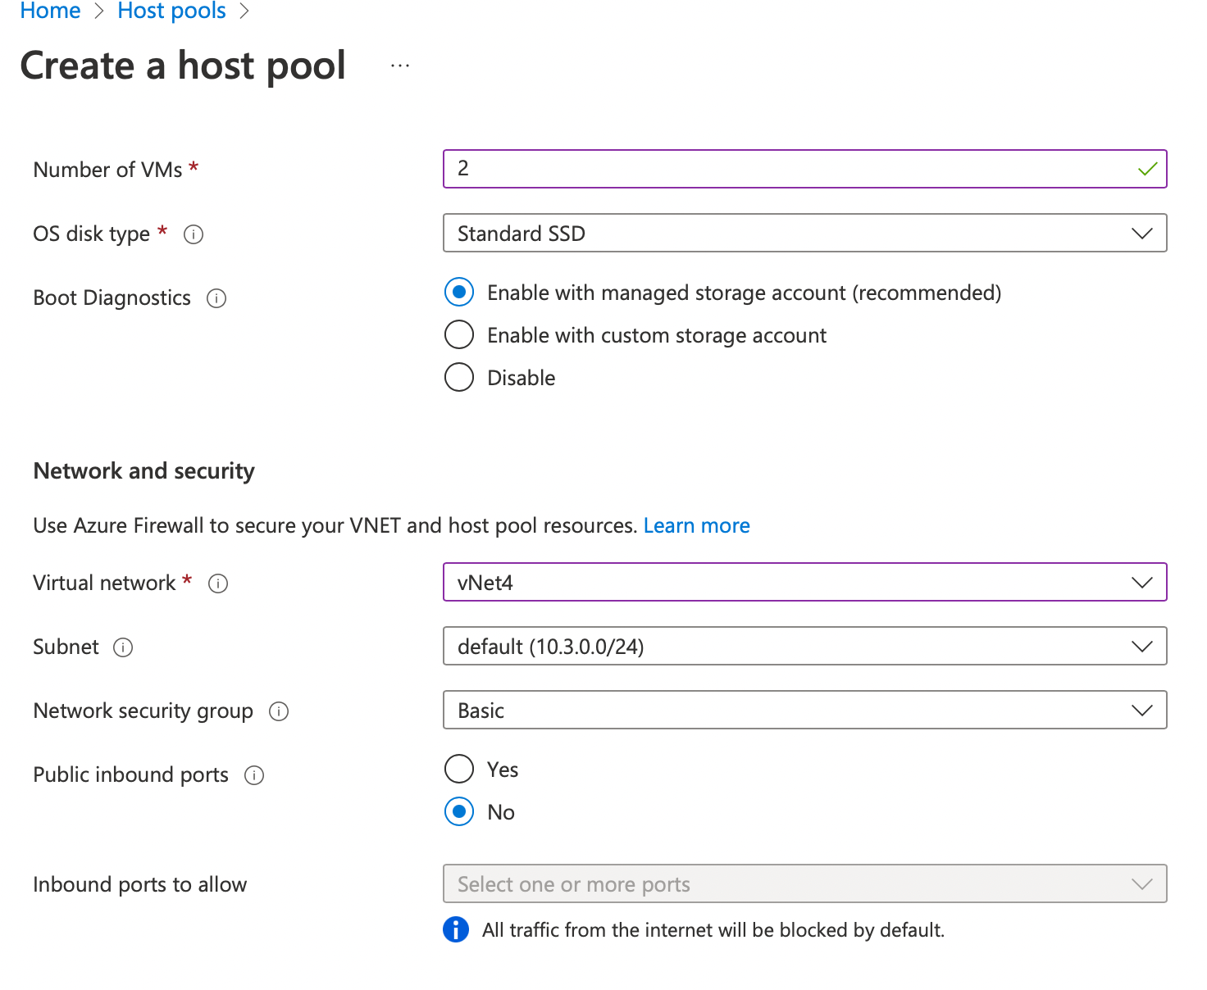Open the ellipsis menu beside page title
The height and width of the screenshot is (990, 1207).
[400, 66]
